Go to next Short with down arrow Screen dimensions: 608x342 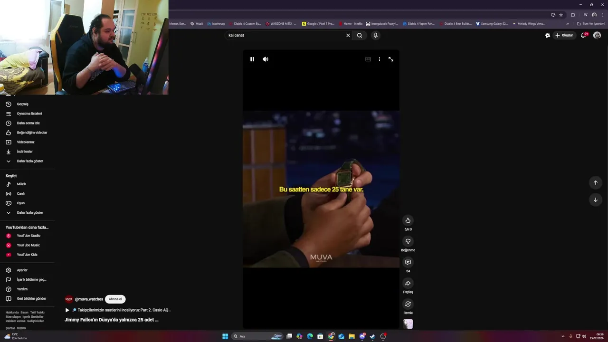[596, 200]
